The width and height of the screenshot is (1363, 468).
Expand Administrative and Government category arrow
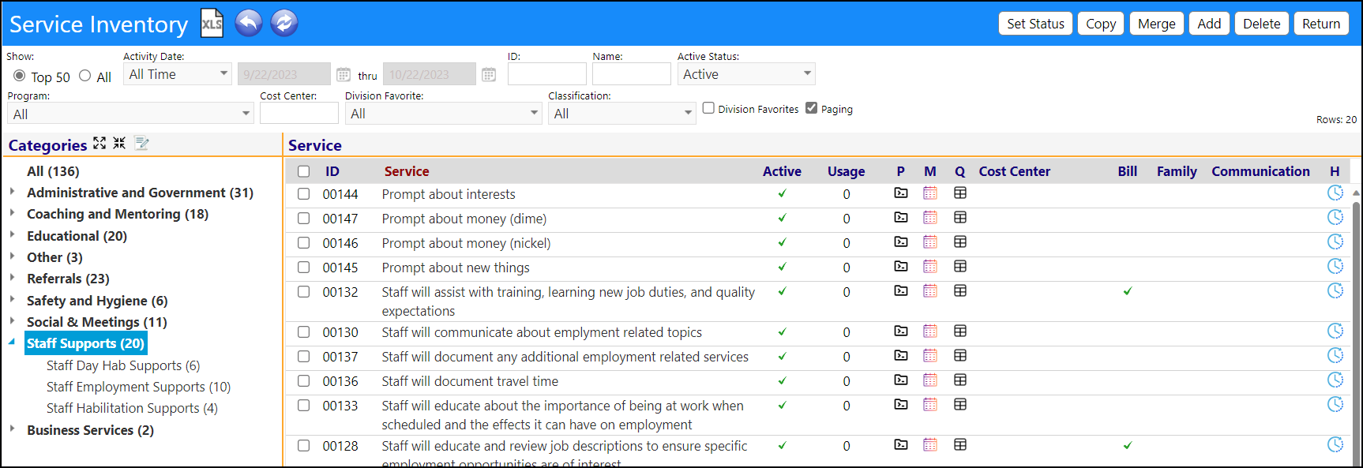pyautogui.click(x=12, y=192)
